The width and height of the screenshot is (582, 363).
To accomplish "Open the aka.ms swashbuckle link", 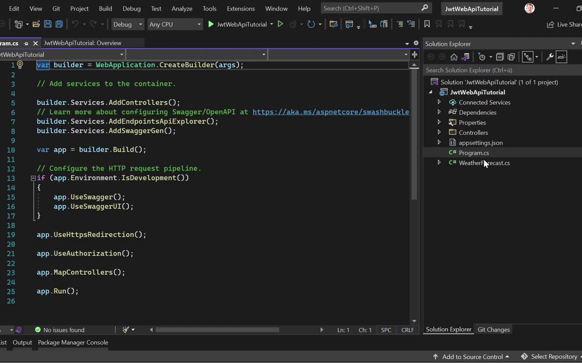I will point(330,112).
